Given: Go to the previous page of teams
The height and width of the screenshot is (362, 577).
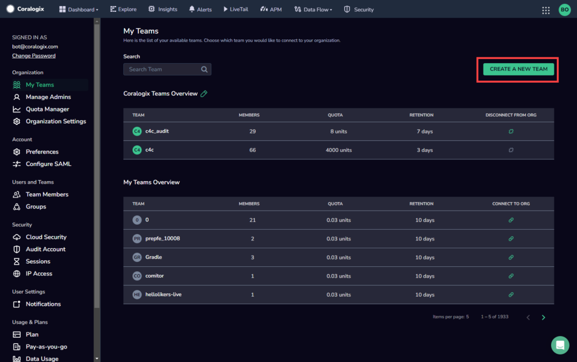Looking at the screenshot, I should pos(528,317).
